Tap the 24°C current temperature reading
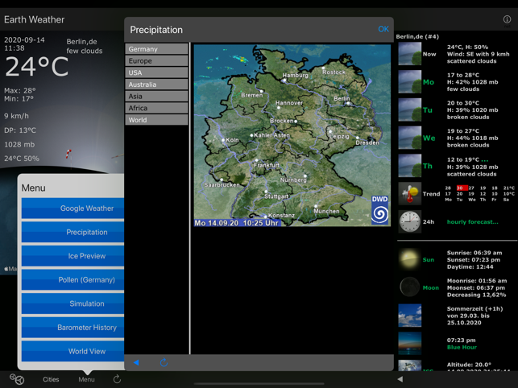Image resolution: width=518 pixels, height=388 pixels. click(37, 67)
